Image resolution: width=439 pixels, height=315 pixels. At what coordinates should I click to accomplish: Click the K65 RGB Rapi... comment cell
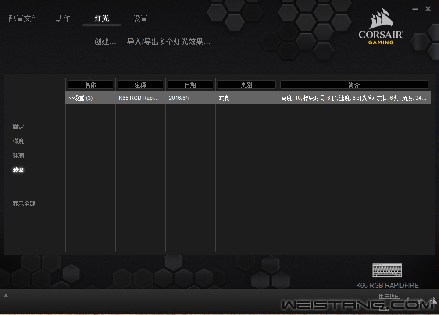(139, 98)
